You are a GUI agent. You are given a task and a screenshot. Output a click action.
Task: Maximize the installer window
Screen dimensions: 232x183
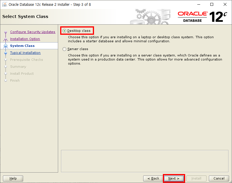[x=212, y=4]
